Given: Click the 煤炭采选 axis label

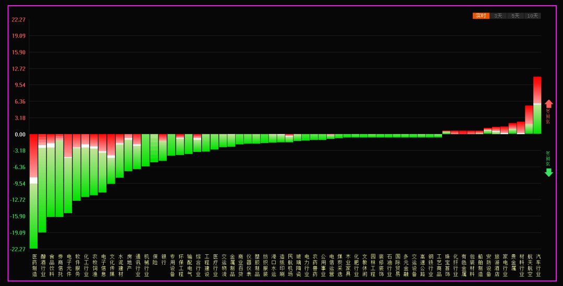Looking at the screenshot, I should [x=340, y=265].
